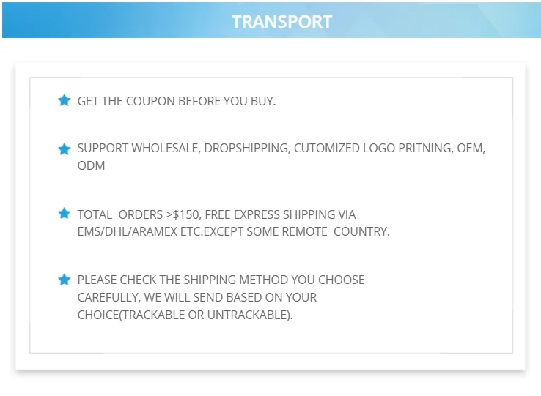Click the SHIPPING METHOD YOU CHOOSE phrase
541x396 pixels.
(x=274, y=280)
